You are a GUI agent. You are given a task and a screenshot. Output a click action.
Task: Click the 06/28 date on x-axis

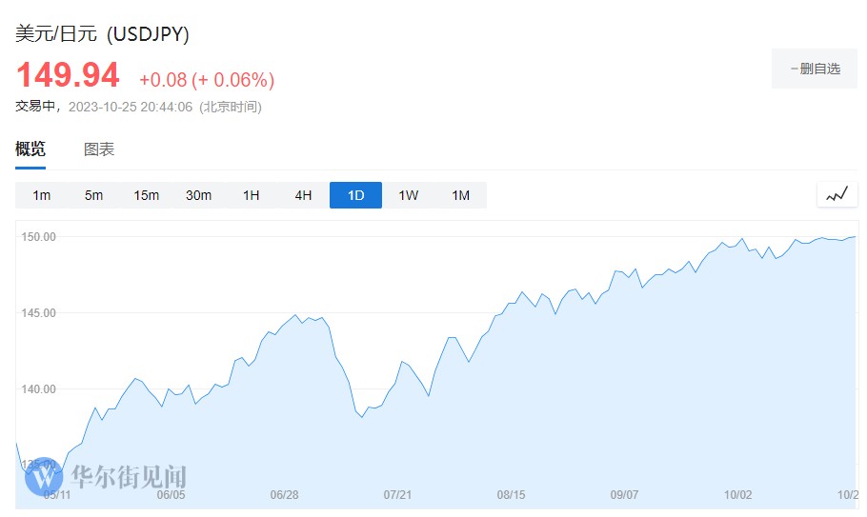pos(285,495)
